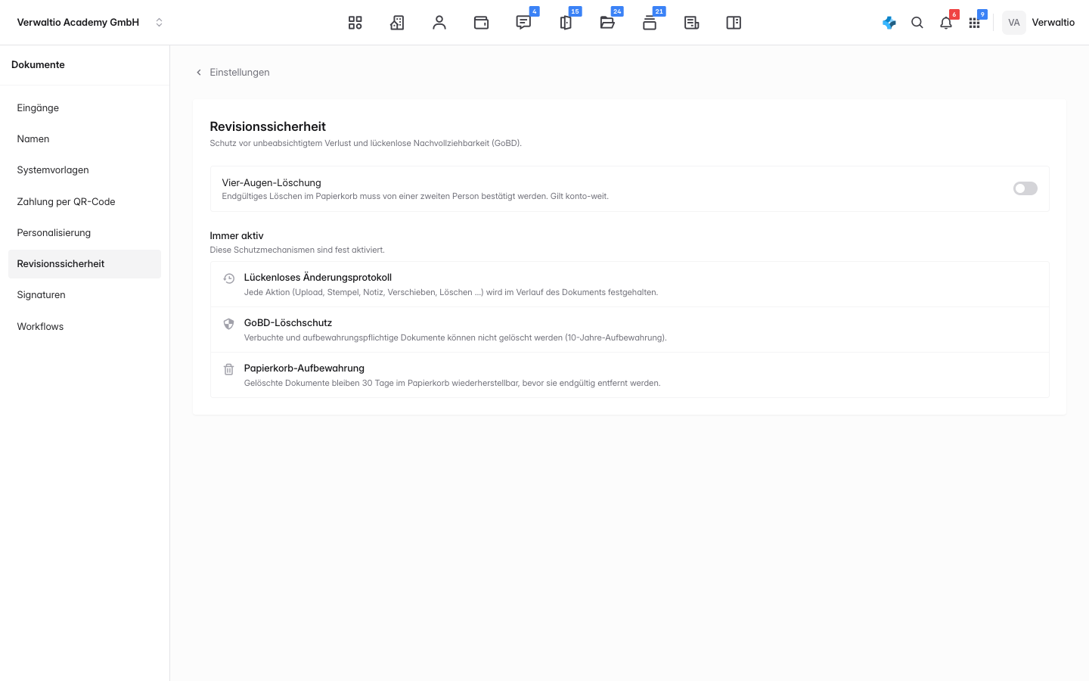The width and height of the screenshot is (1089, 681).
Task: Open messages icon with badge 4
Action: coord(523,23)
